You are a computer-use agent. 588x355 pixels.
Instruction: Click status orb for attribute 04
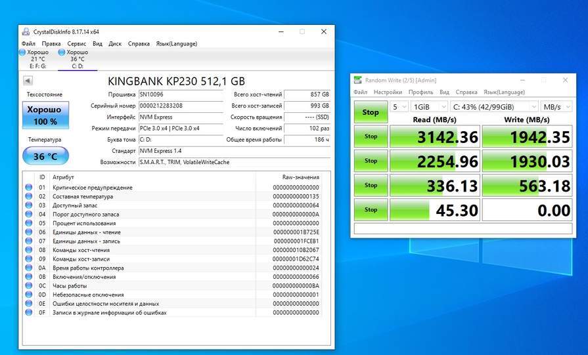pos(28,214)
